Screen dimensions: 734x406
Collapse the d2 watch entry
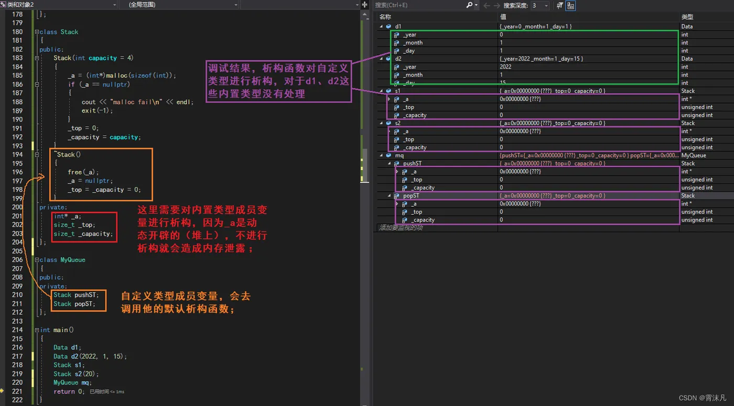pos(382,59)
